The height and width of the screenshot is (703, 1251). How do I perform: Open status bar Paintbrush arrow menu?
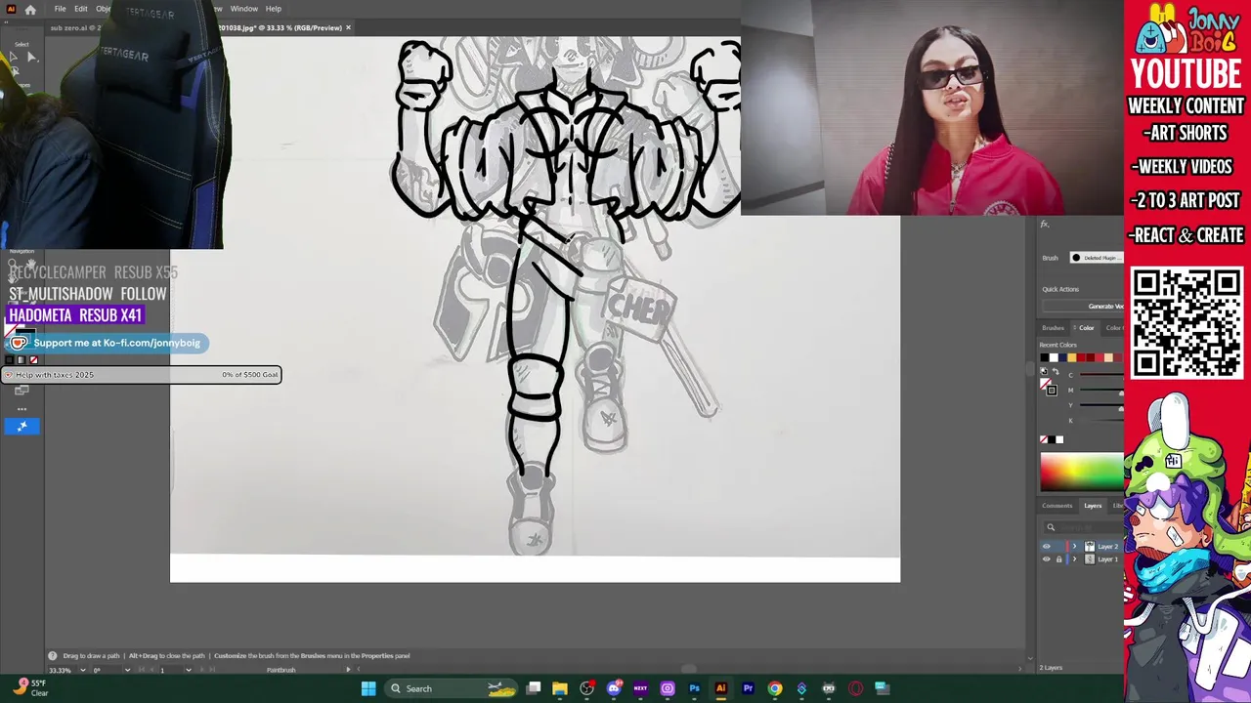348,670
